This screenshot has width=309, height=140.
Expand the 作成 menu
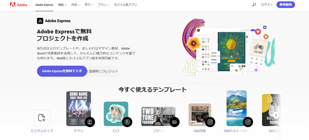(x=76, y=5)
